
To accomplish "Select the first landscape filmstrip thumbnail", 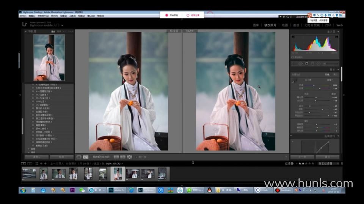I will point(29,173).
